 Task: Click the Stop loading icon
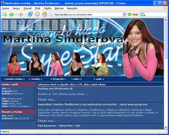[37, 14]
